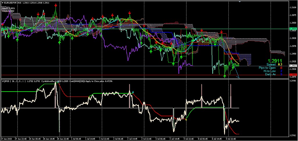Click the 2 Jul 22:45 time axis label
The image size is (298, 141).
146,139
